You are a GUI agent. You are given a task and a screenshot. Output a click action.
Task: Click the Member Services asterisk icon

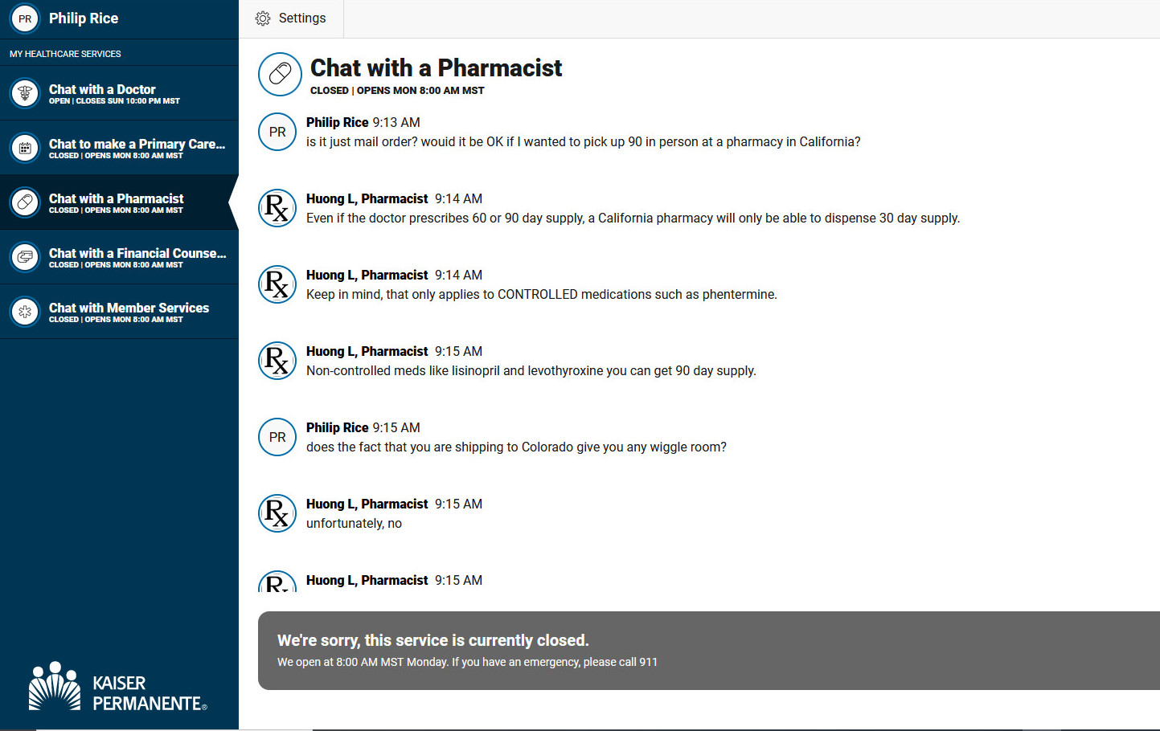point(25,312)
